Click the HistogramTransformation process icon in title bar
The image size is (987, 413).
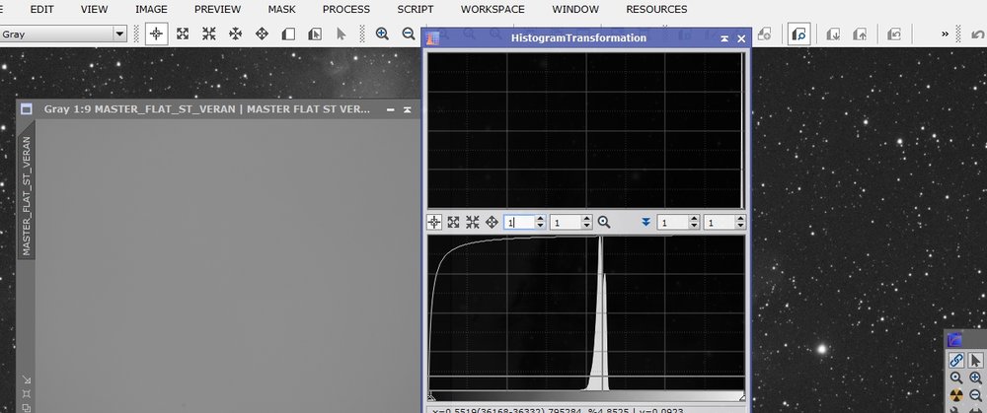click(432, 38)
